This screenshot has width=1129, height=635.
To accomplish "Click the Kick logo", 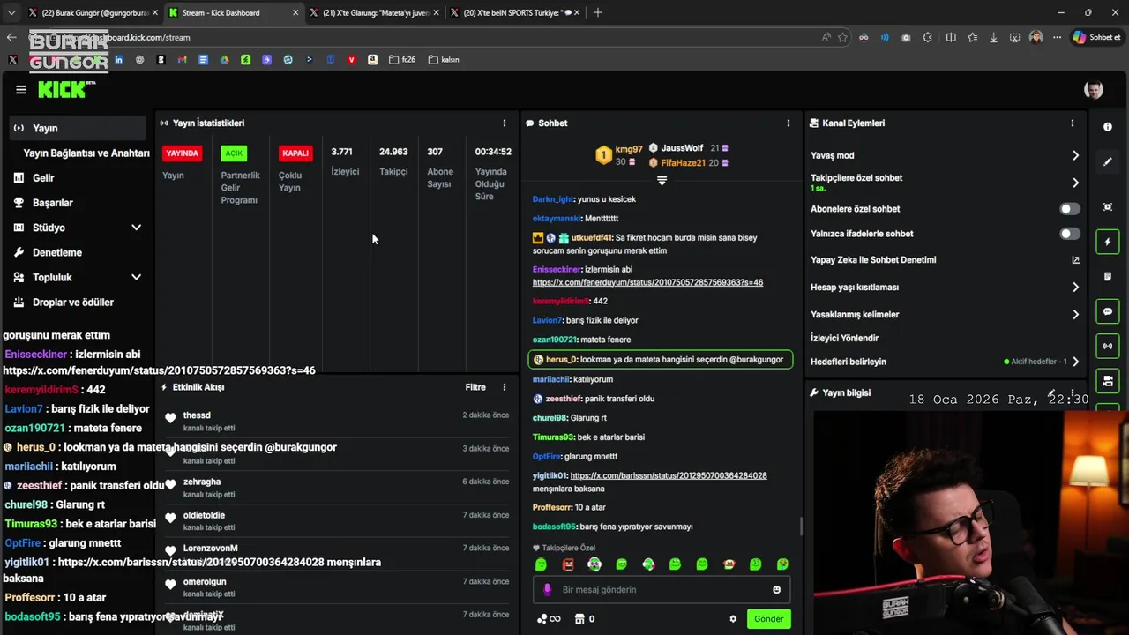I will (66, 89).
